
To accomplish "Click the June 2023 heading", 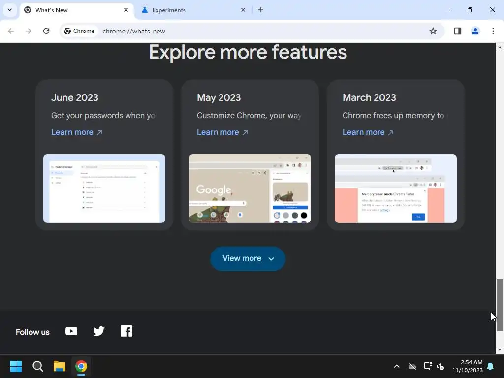I will point(75,97).
